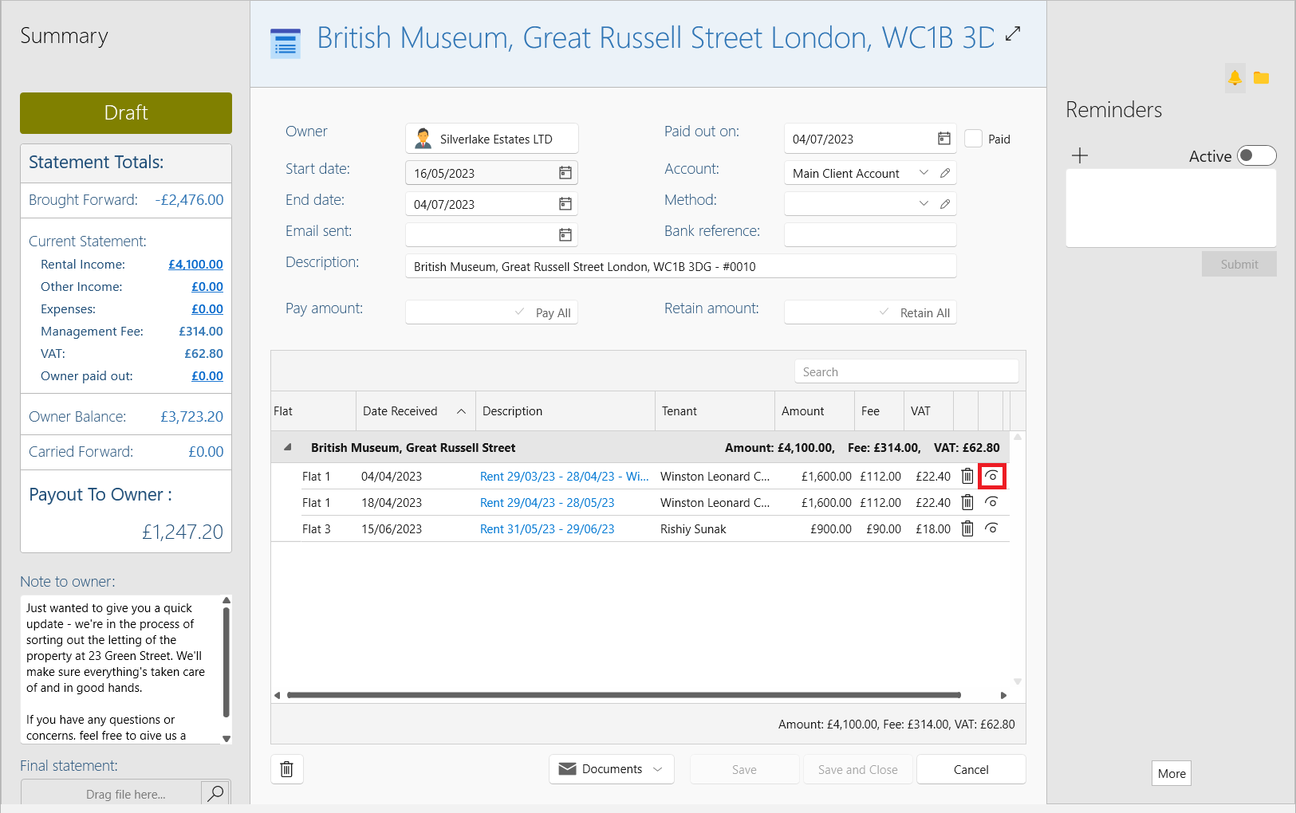This screenshot has height=813, width=1296.
Task: Open the Paid out on calendar picker
Action: pos(944,139)
